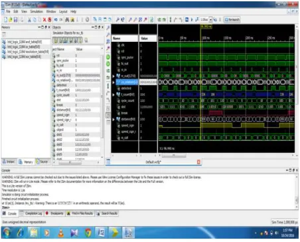
Task: Click the binoculars Find toolbar icon
Action: (x=67, y=20)
